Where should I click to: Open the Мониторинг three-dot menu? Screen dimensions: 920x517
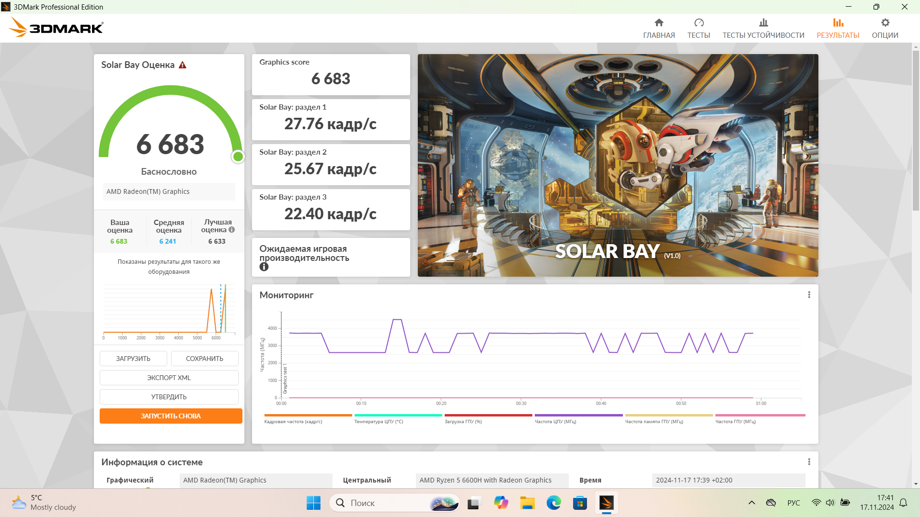809,295
